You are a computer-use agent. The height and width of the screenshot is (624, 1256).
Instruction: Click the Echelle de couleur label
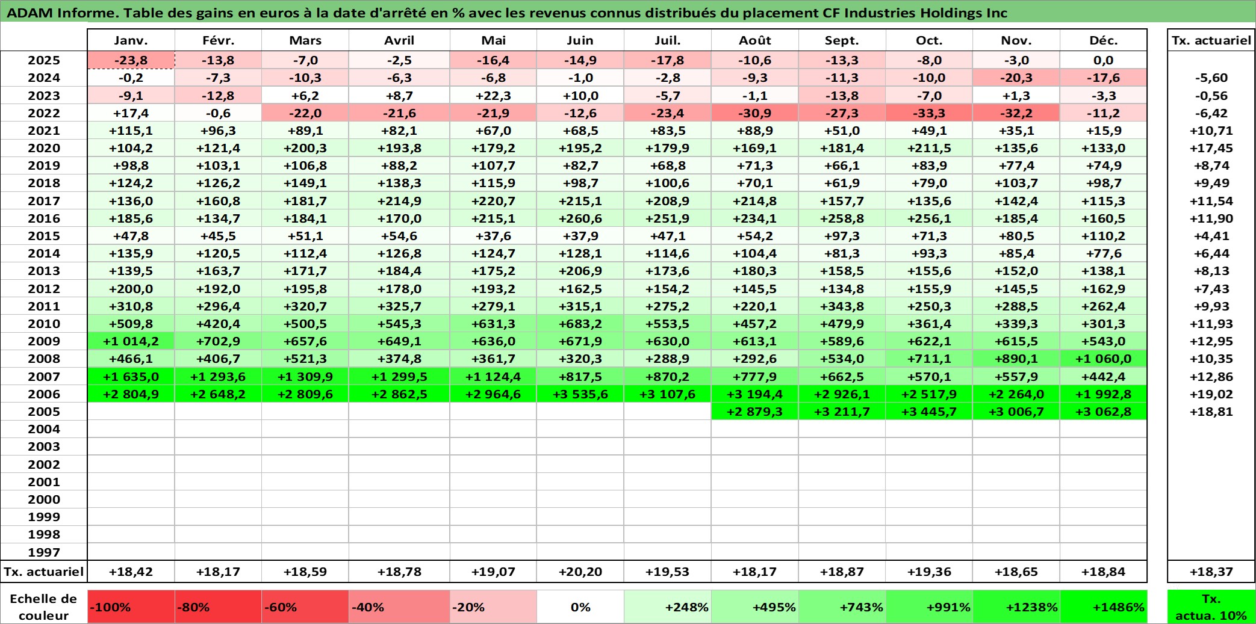point(44,607)
